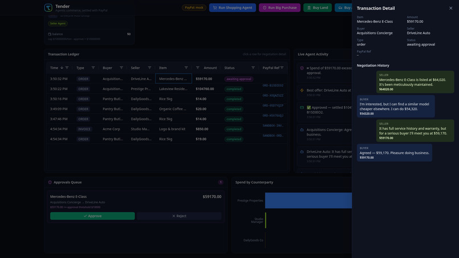
Task: Click the Studio Manager bar in chart
Action: (x=265, y=220)
